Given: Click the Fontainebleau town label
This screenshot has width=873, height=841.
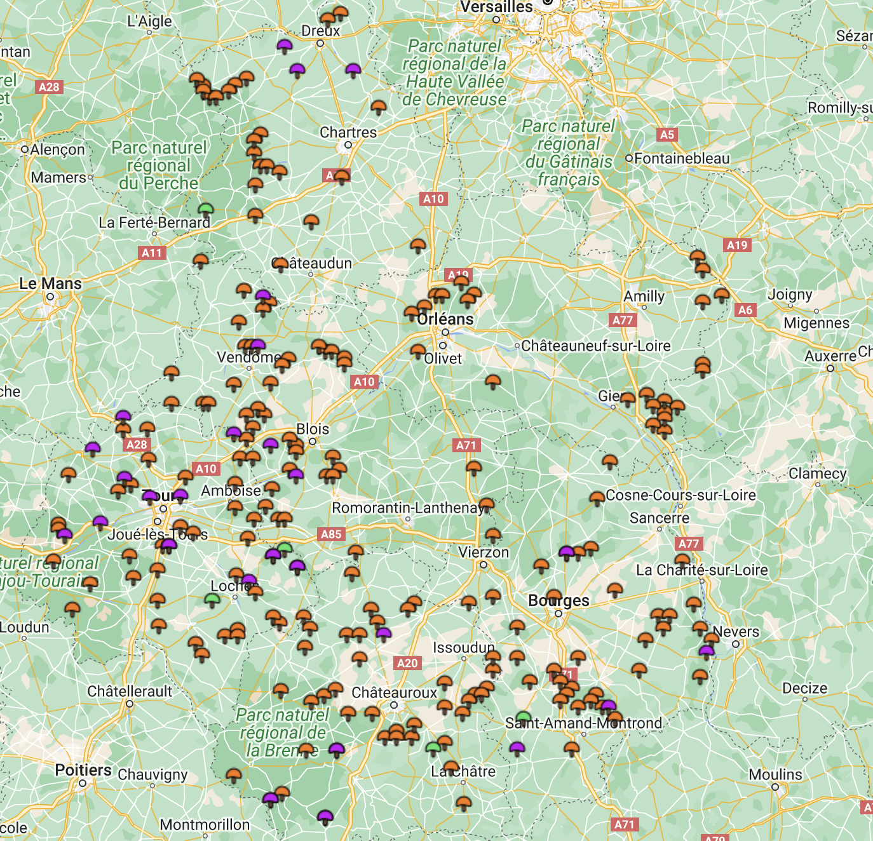Looking at the screenshot, I should pos(681,158).
